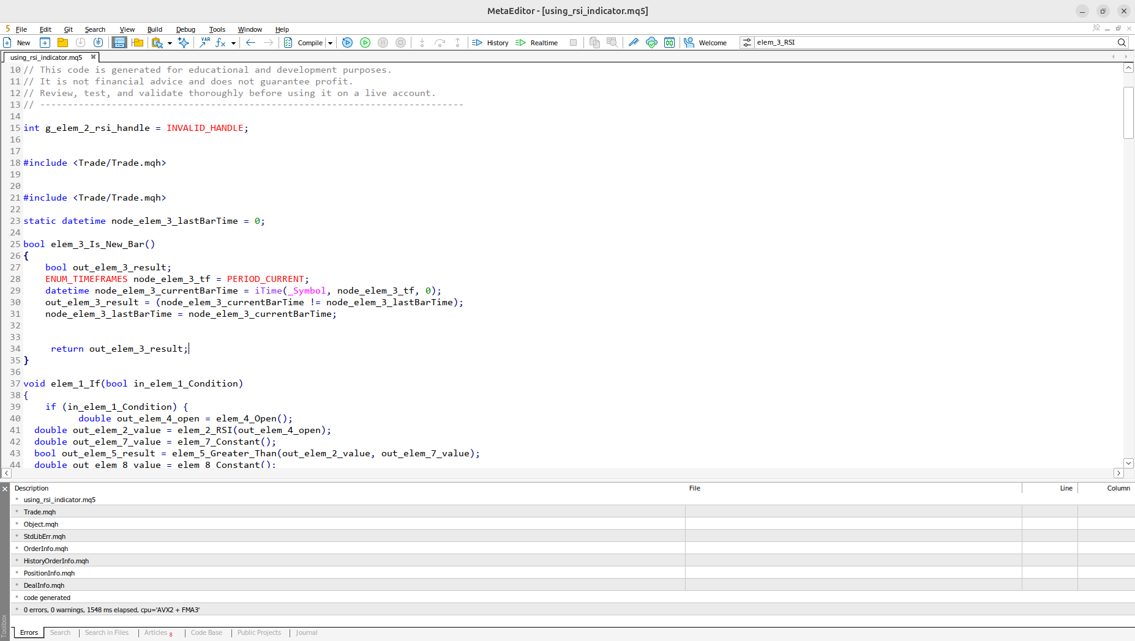Click the search field containing elem_3_RSI

pos(935,42)
